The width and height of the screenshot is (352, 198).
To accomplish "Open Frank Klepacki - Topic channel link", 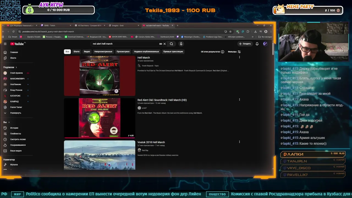I will pos(150,66).
